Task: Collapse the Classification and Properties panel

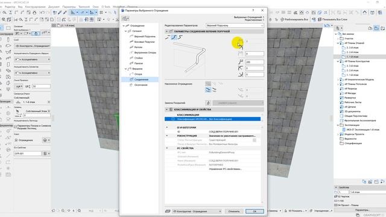Action: pos(166,110)
